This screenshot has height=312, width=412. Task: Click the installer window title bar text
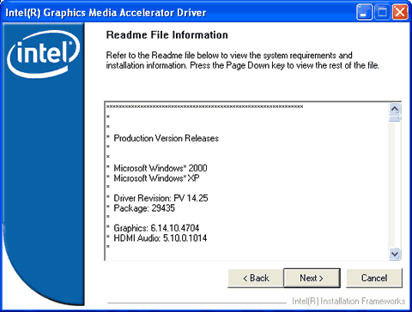pos(106,13)
